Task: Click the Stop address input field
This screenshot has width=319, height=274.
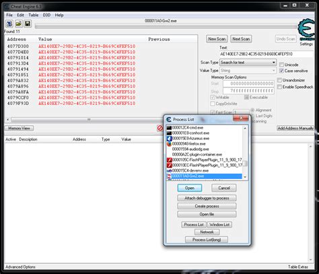Action: pyautogui.click(x=248, y=91)
